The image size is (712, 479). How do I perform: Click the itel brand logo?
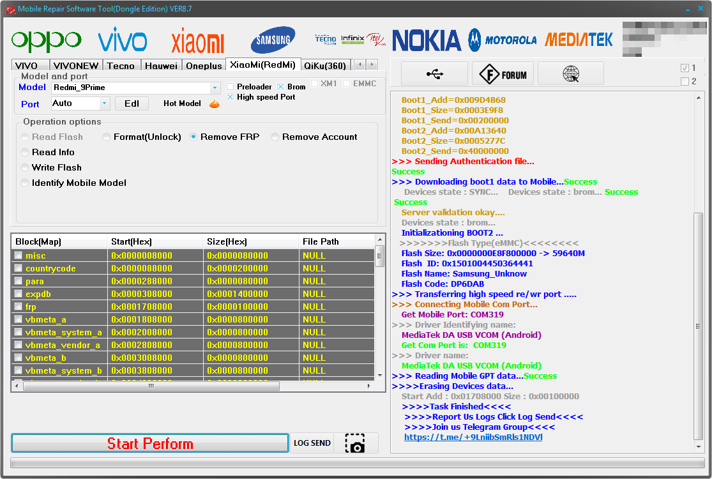376,39
